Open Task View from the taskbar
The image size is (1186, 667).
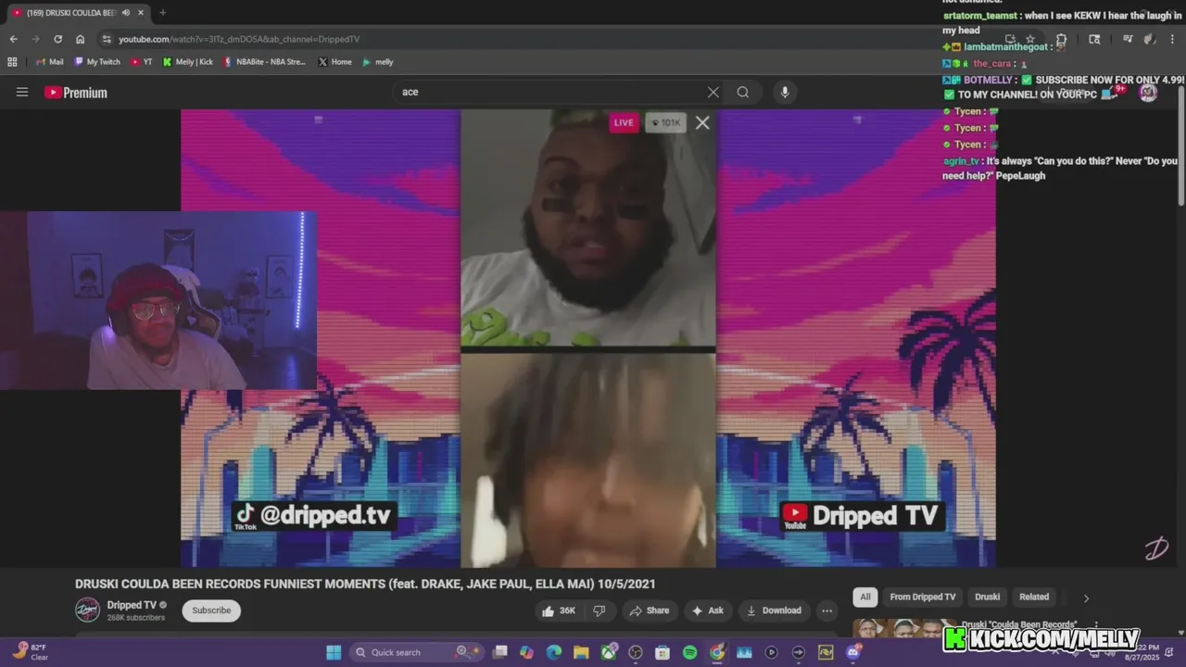coord(500,652)
